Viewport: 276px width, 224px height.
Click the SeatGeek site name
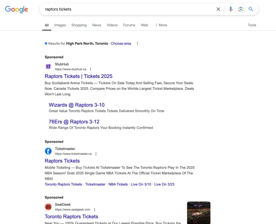pyautogui.click(x=63, y=205)
